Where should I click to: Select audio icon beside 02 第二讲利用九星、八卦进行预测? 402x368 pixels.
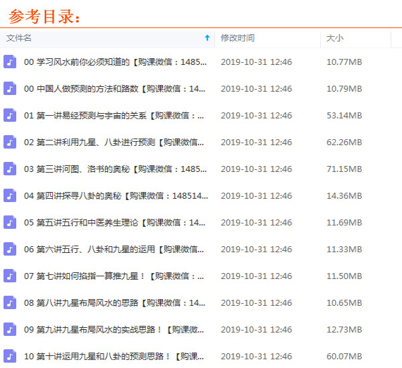coord(9,142)
